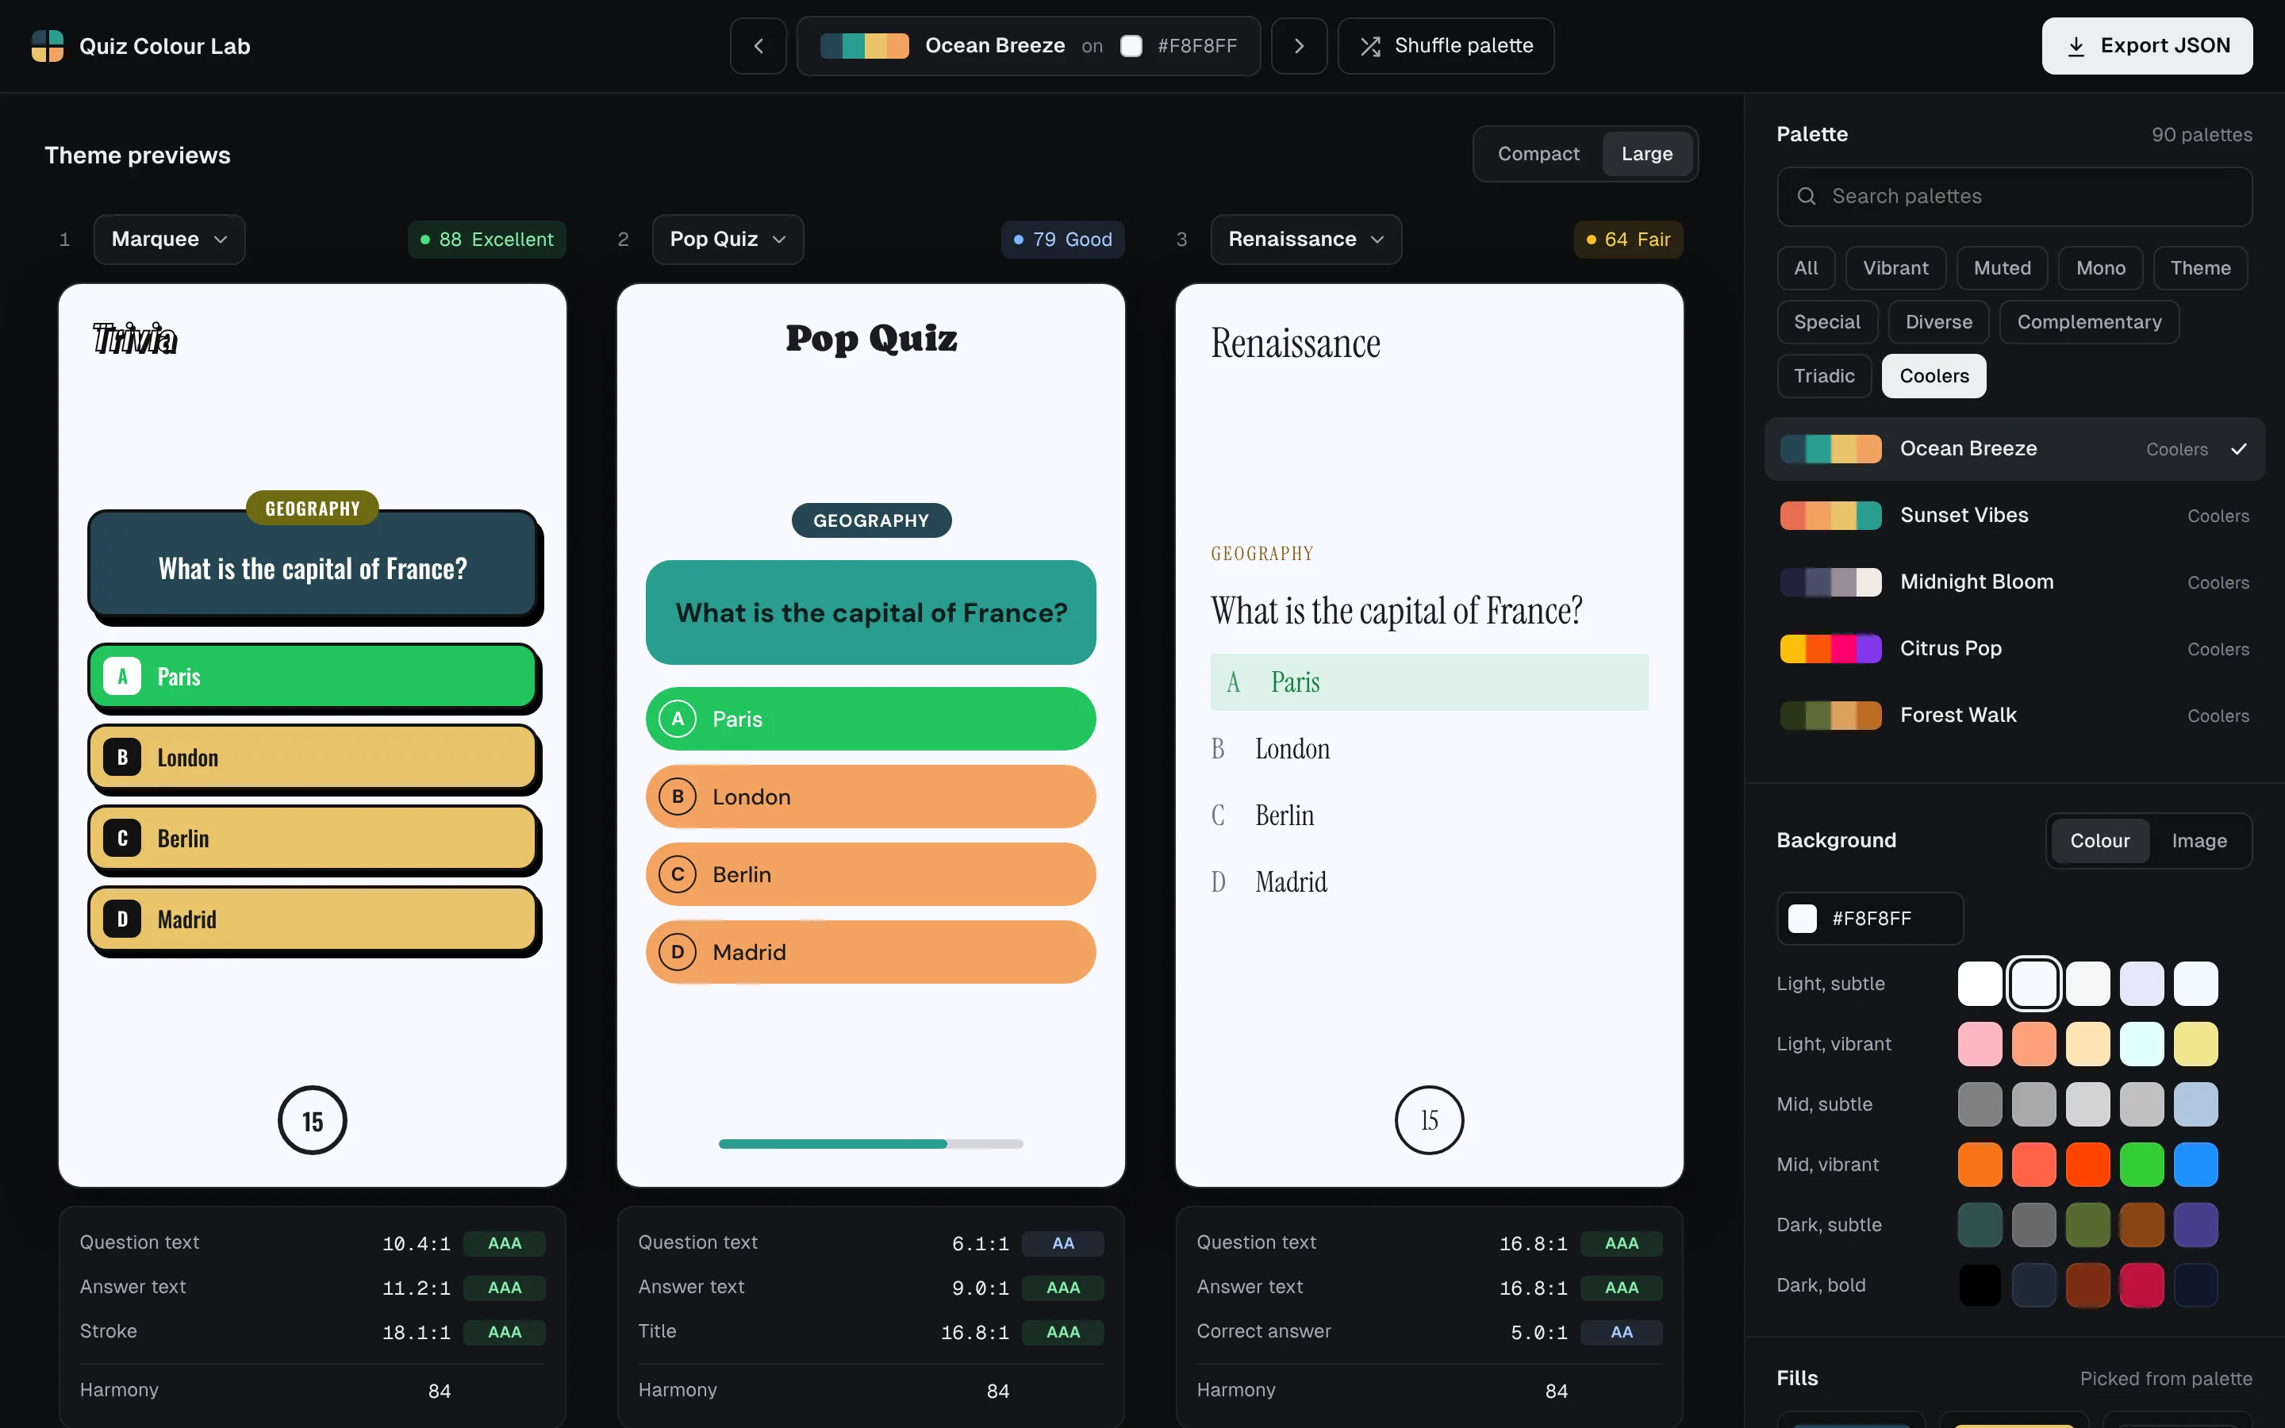Click the C badge on Berlin in Pop Quiz preview

[677, 874]
